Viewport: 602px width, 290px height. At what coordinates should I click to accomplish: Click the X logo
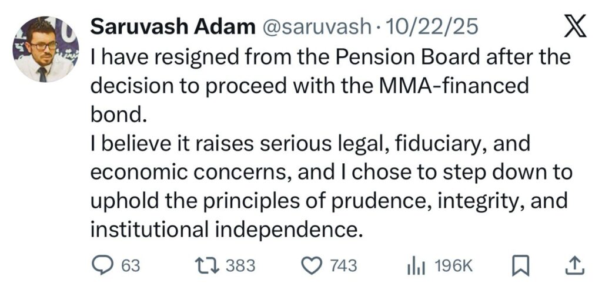tap(575, 28)
